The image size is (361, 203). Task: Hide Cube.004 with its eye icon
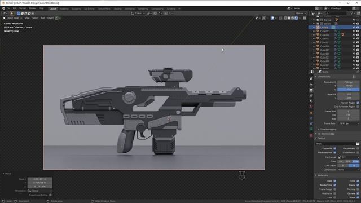click(354, 35)
